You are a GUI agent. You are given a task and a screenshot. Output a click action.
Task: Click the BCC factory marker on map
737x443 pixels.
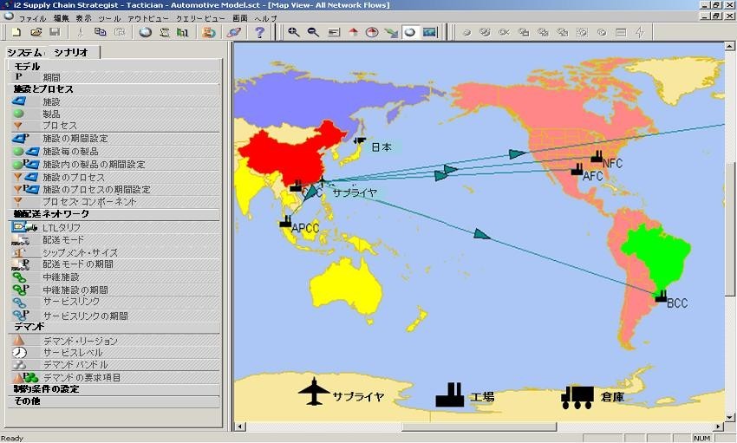tap(662, 296)
